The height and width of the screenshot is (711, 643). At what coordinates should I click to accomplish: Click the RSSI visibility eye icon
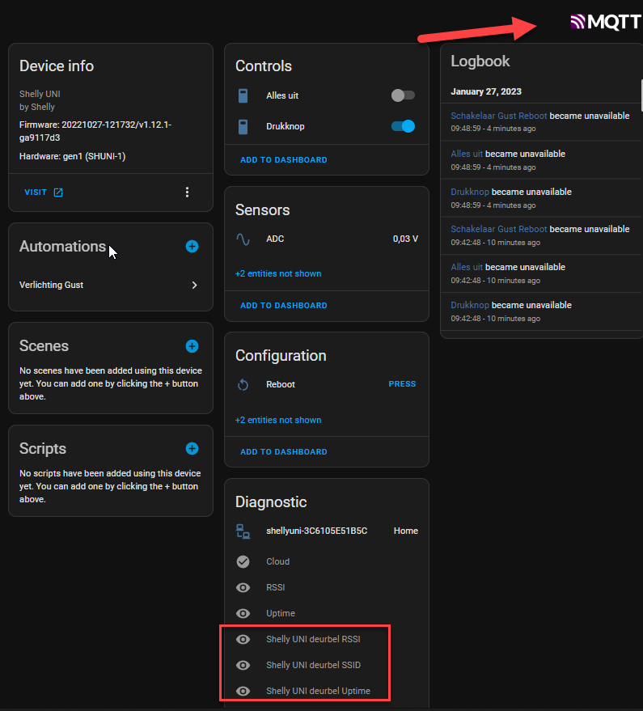pyautogui.click(x=243, y=587)
